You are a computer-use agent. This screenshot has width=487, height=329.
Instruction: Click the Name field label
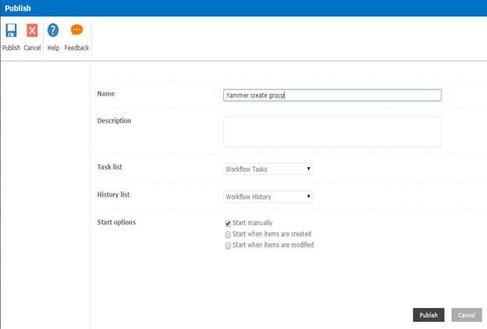tap(107, 94)
